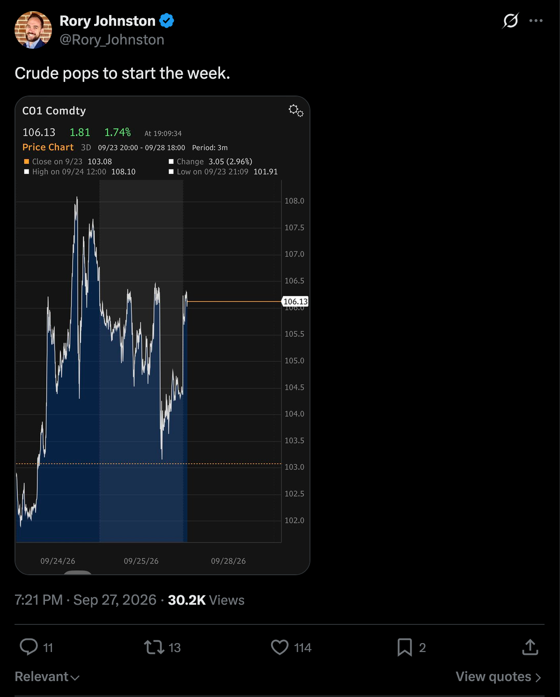Bookmark this post

coord(405,647)
